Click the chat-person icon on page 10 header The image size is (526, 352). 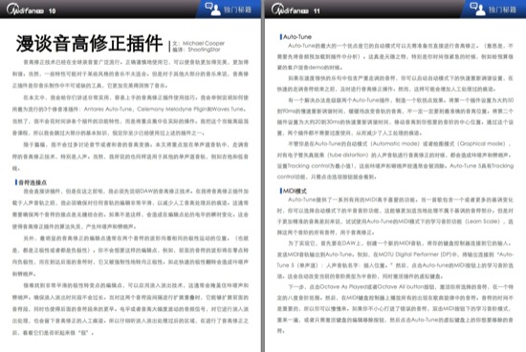(212, 9)
